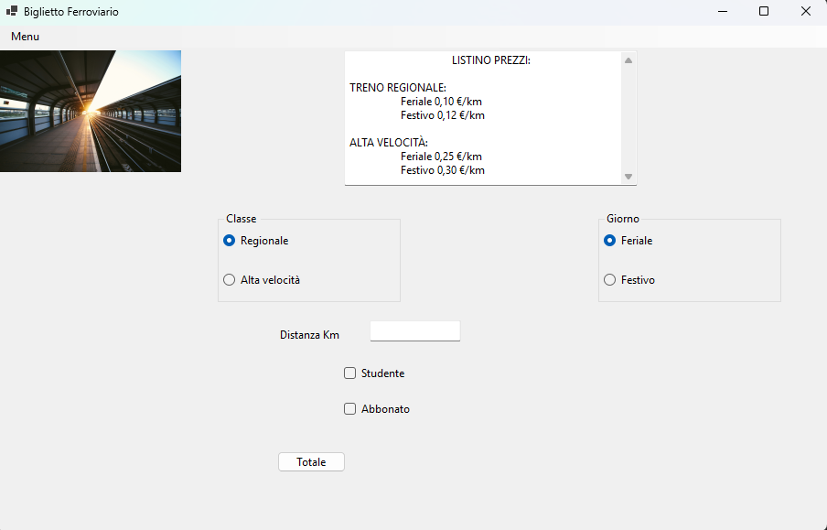Viewport: 827px width, 530px height.
Task: Focus the Distanza Km input field
Action: (415, 331)
